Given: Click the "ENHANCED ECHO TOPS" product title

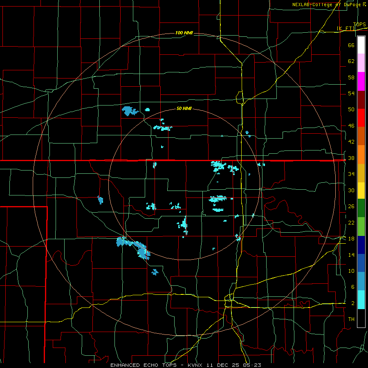Looking at the screenshot, I should [x=144, y=365].
